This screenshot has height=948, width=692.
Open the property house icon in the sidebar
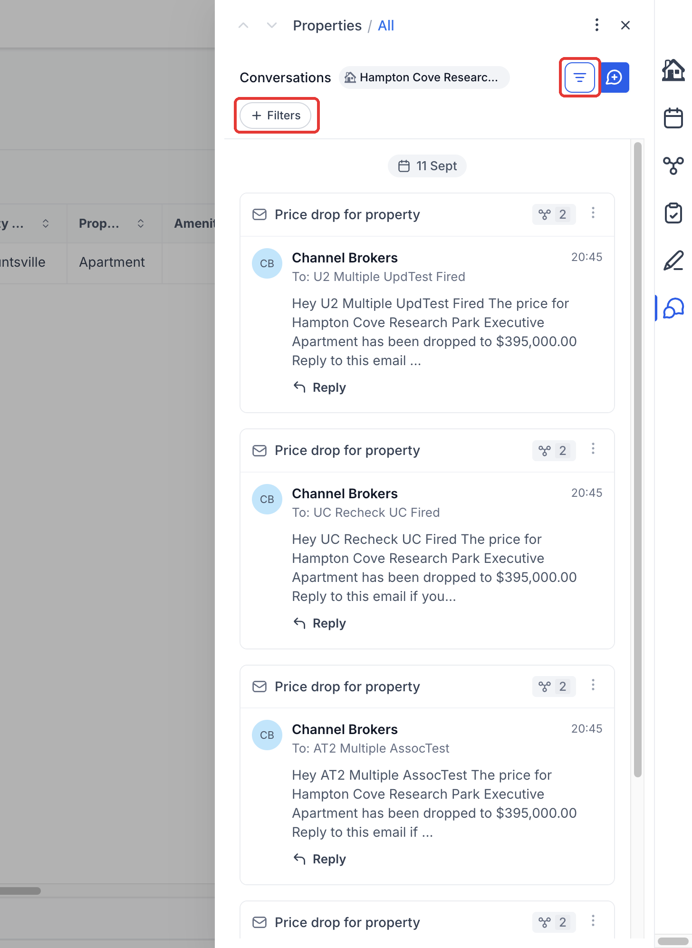(x=673, y=70)
